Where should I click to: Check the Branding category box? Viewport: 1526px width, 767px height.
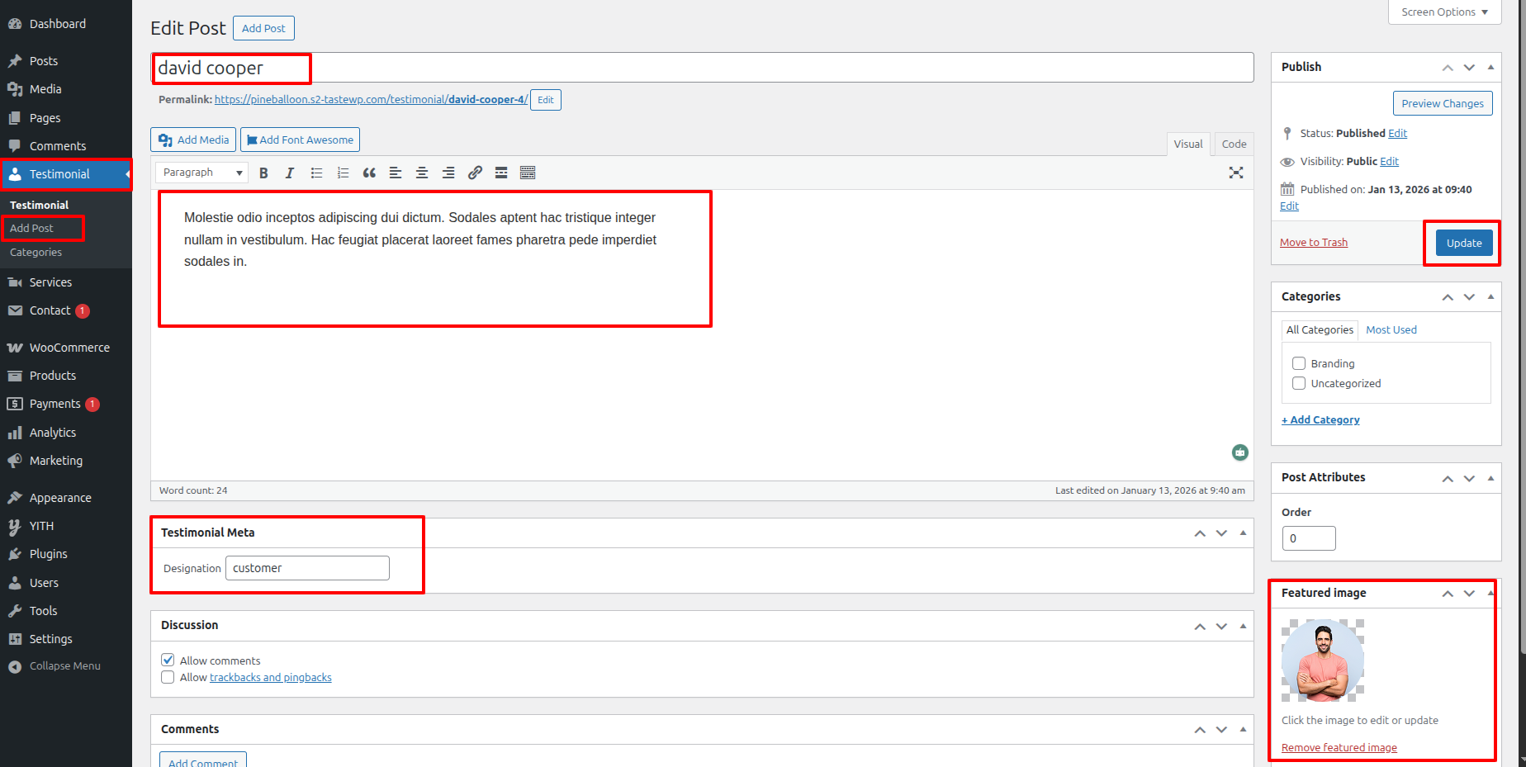1299,363
